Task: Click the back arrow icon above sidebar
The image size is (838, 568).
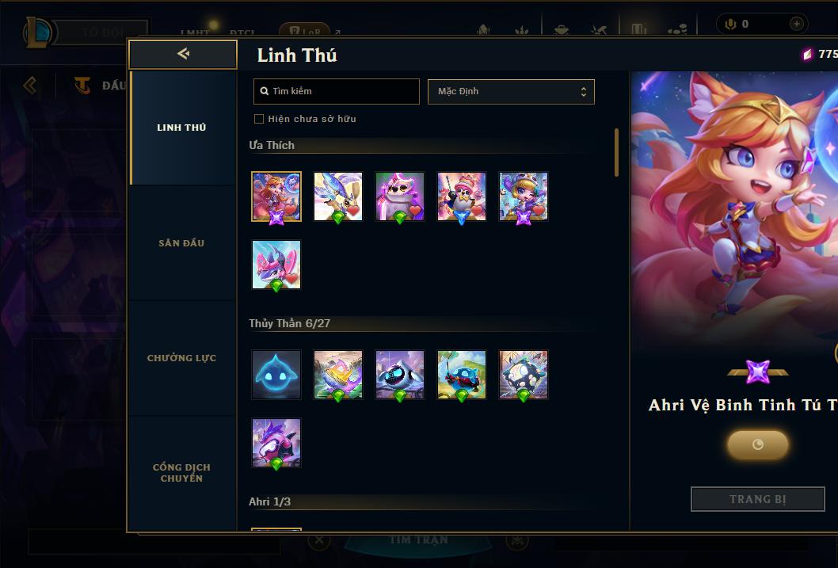Action: pyautogui.click(x=183, y=53)
